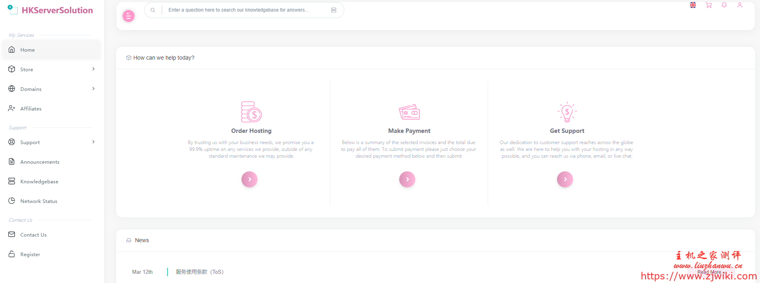Image resolution: width=760 pixels, height=283 pixels.
Task: Click the pink hamburger menu toggle button
Action: (128, 16)
